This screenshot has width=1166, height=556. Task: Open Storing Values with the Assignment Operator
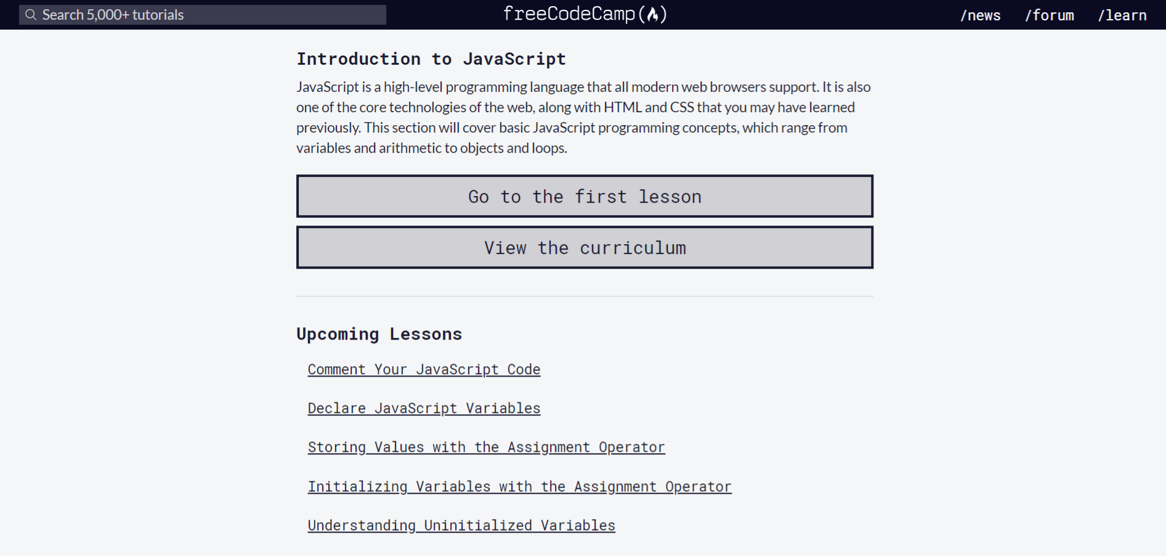(486, 447)
